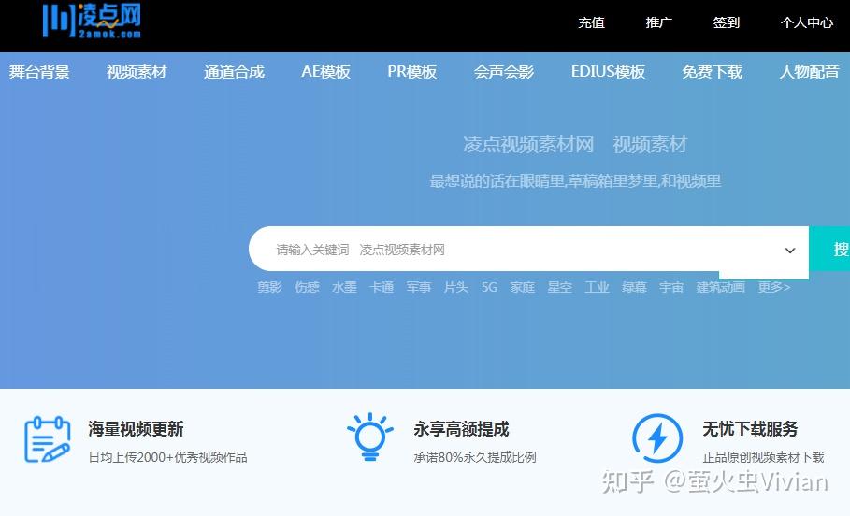Viewport: 850px width, 516px height.
Task: Click the 海量视频更新 feature title
Action: [137, 429]
